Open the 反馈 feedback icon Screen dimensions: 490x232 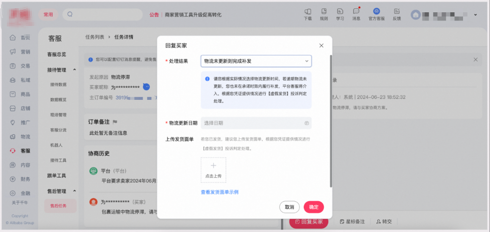tap(397, 14)
